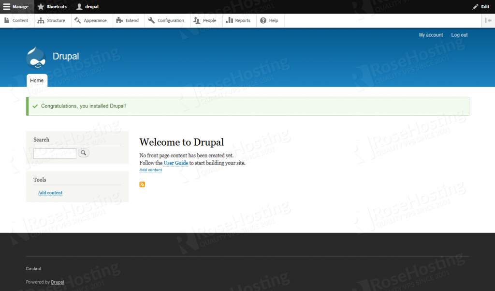View the Reports section
The width and height of the screenshot is (495, 291).
pyautogui.click(x=239, y=21)
